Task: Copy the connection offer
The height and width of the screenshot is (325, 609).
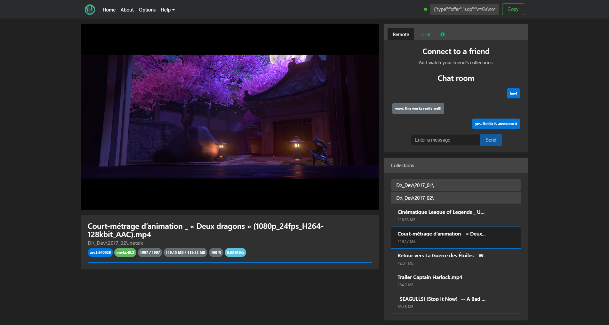Action: click(x=513, y=9)
